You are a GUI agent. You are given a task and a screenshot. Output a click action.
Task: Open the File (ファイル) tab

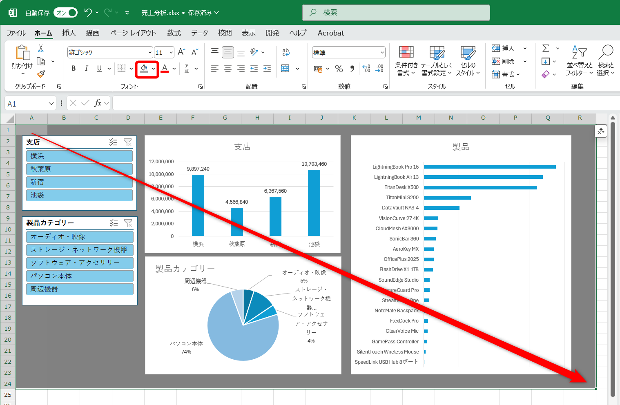point(16,33)
